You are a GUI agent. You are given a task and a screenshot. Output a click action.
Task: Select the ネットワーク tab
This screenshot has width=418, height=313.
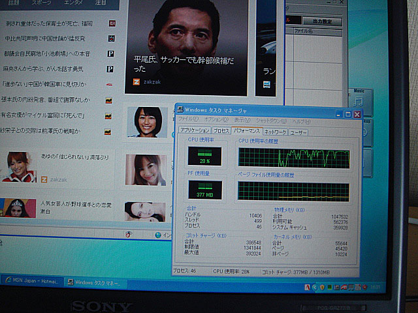275,132
